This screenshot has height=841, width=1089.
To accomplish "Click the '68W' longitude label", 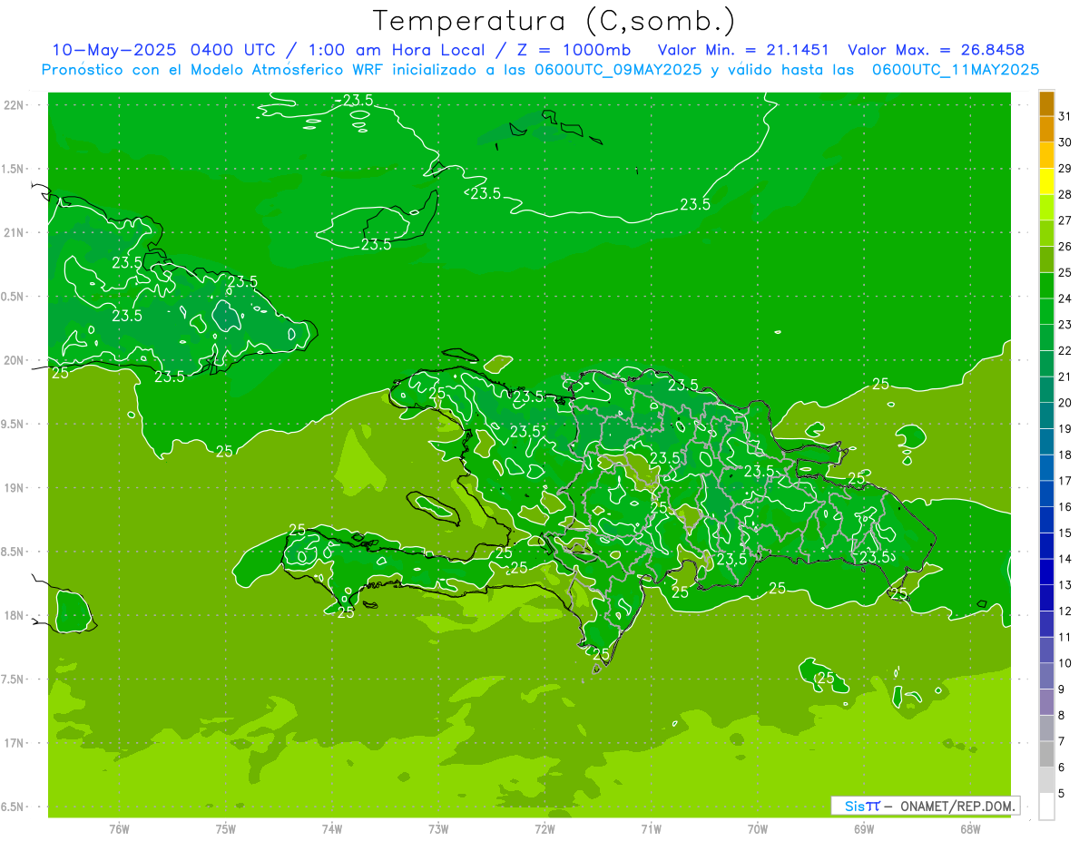I will point(970,829).
